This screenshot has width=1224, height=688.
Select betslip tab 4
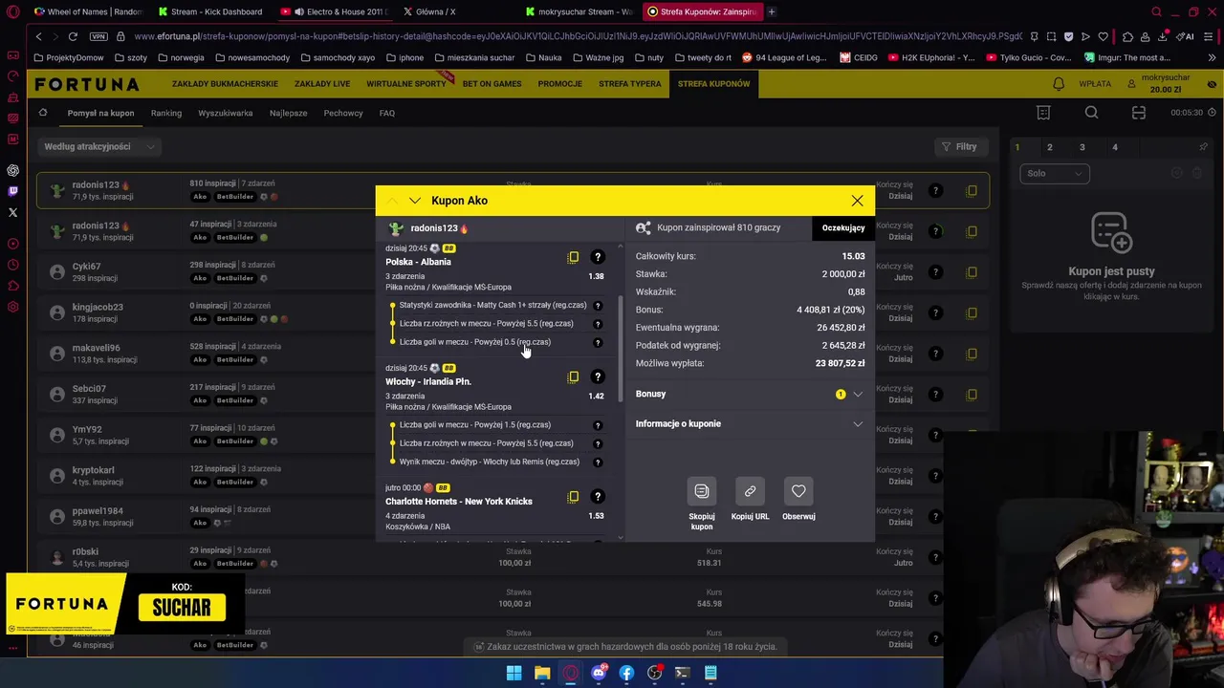(1114, 147)
